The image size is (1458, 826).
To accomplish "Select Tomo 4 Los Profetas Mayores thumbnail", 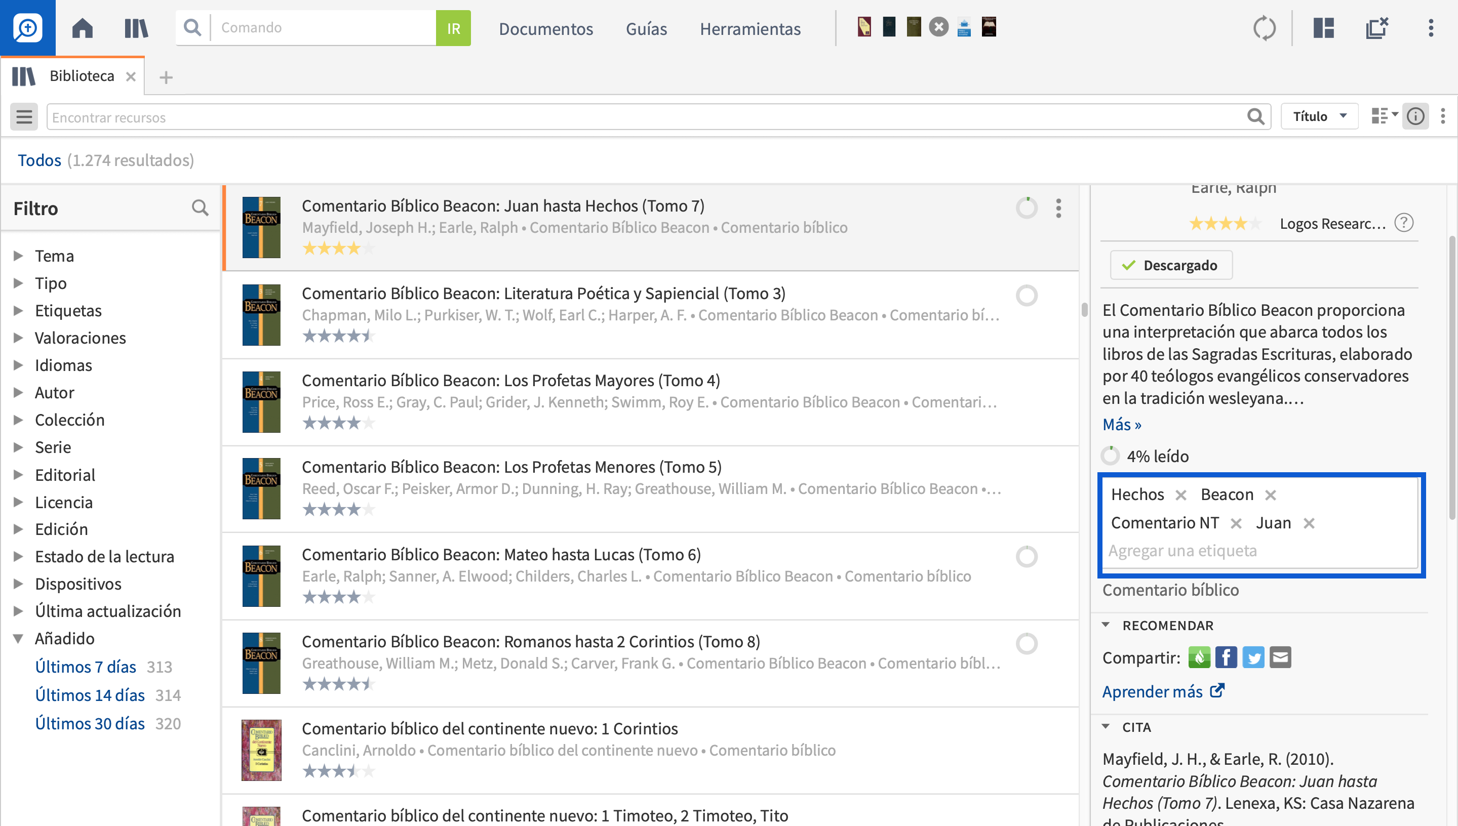I will coord(261,402).
